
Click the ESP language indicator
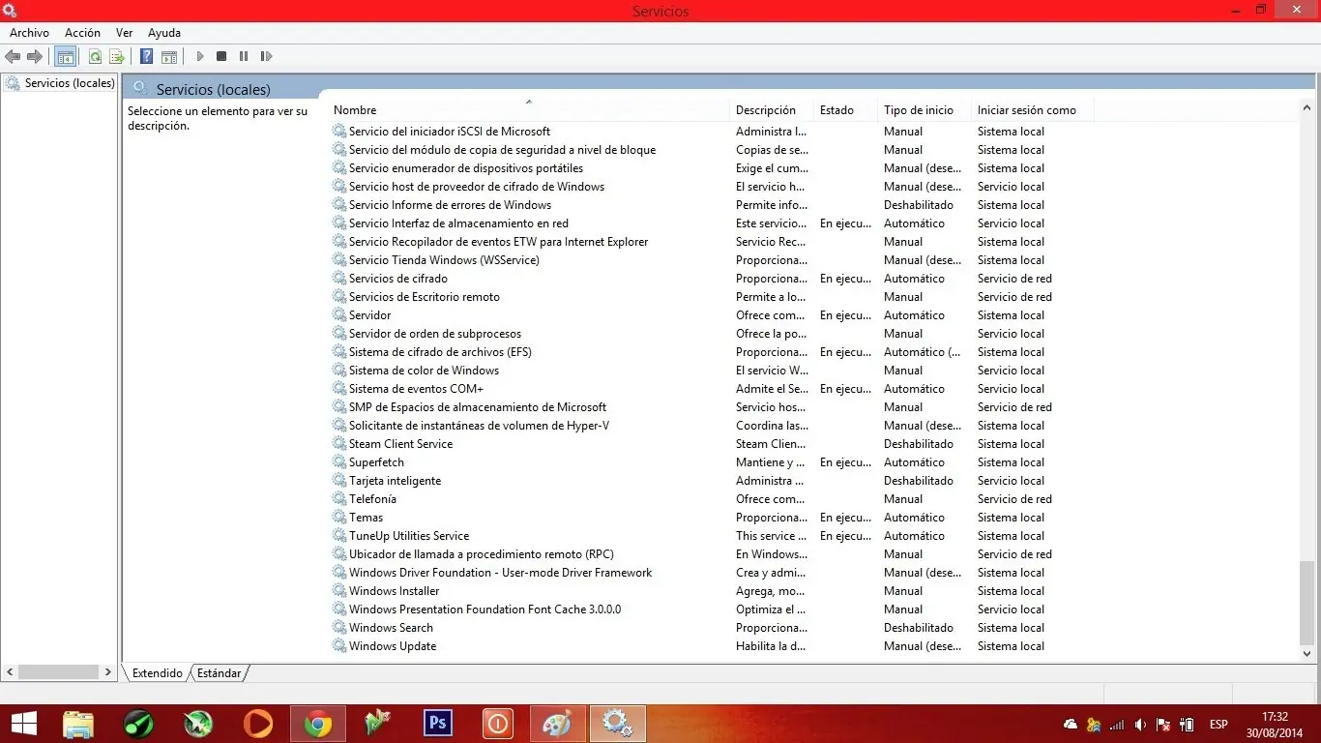1218,725
